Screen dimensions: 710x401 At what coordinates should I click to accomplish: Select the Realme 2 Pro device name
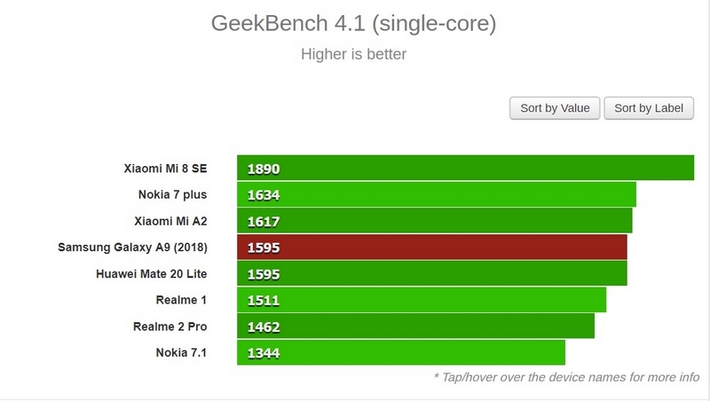170,326
